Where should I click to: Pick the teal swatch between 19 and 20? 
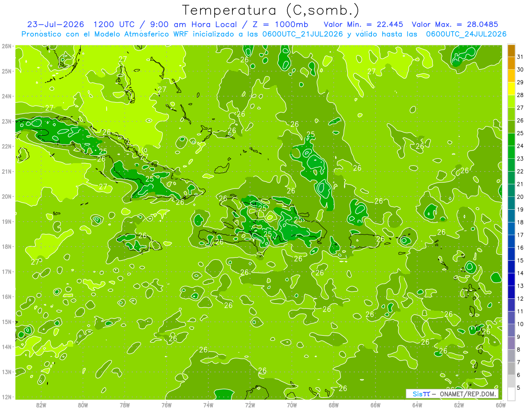point(511,203)
